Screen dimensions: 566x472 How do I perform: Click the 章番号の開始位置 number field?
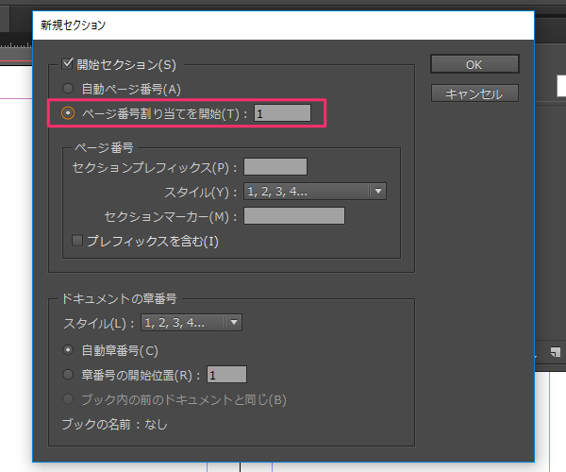(226, 375)
